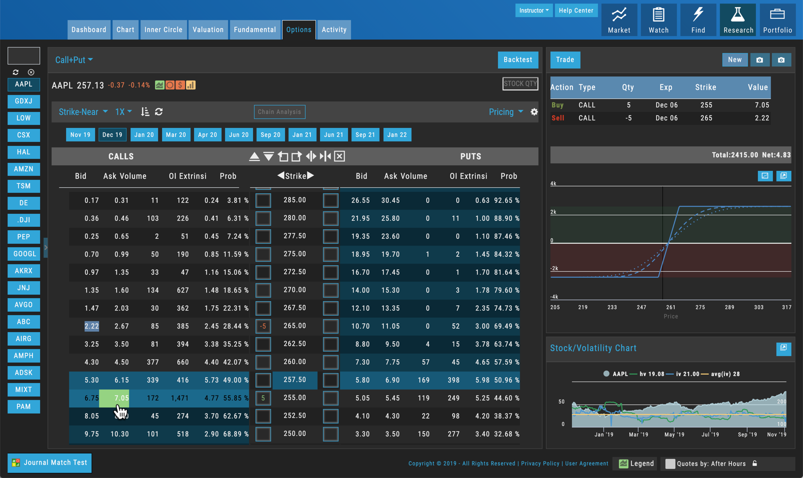Click the narrow strikes arrows icon
Screen dimensions: 803x478
point(325,156)
